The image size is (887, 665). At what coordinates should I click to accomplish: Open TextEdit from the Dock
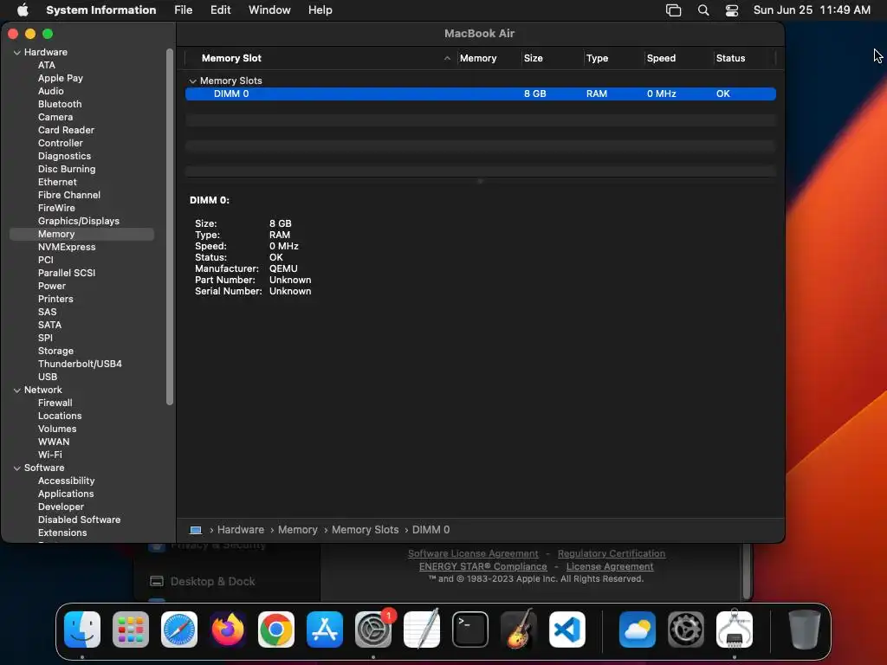coord(422,629)
